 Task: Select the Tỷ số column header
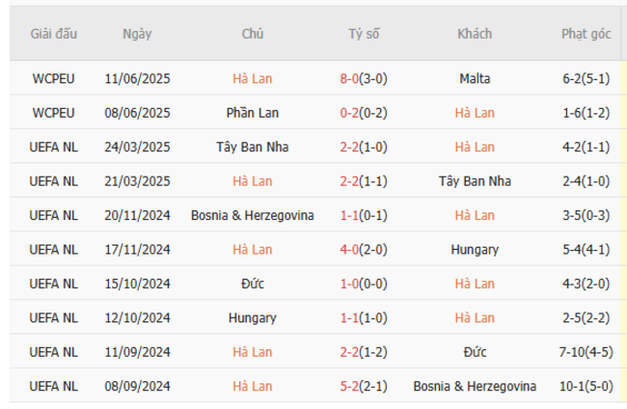[364, 33]
